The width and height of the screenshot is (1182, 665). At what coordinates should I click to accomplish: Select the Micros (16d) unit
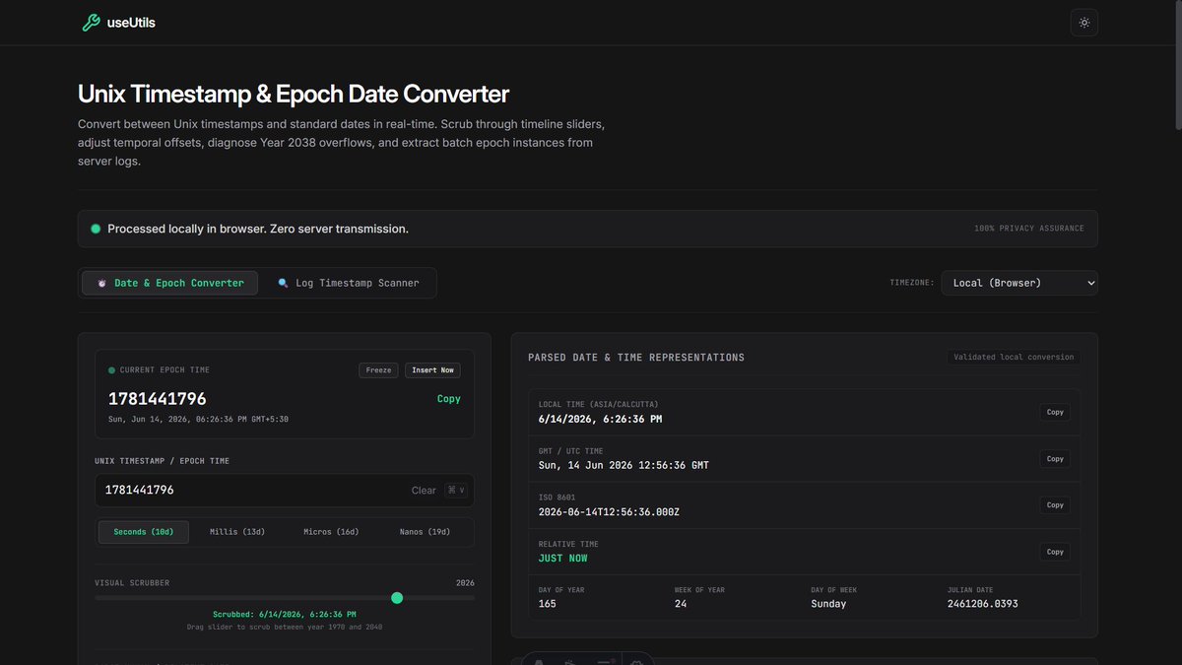(331, 532)
